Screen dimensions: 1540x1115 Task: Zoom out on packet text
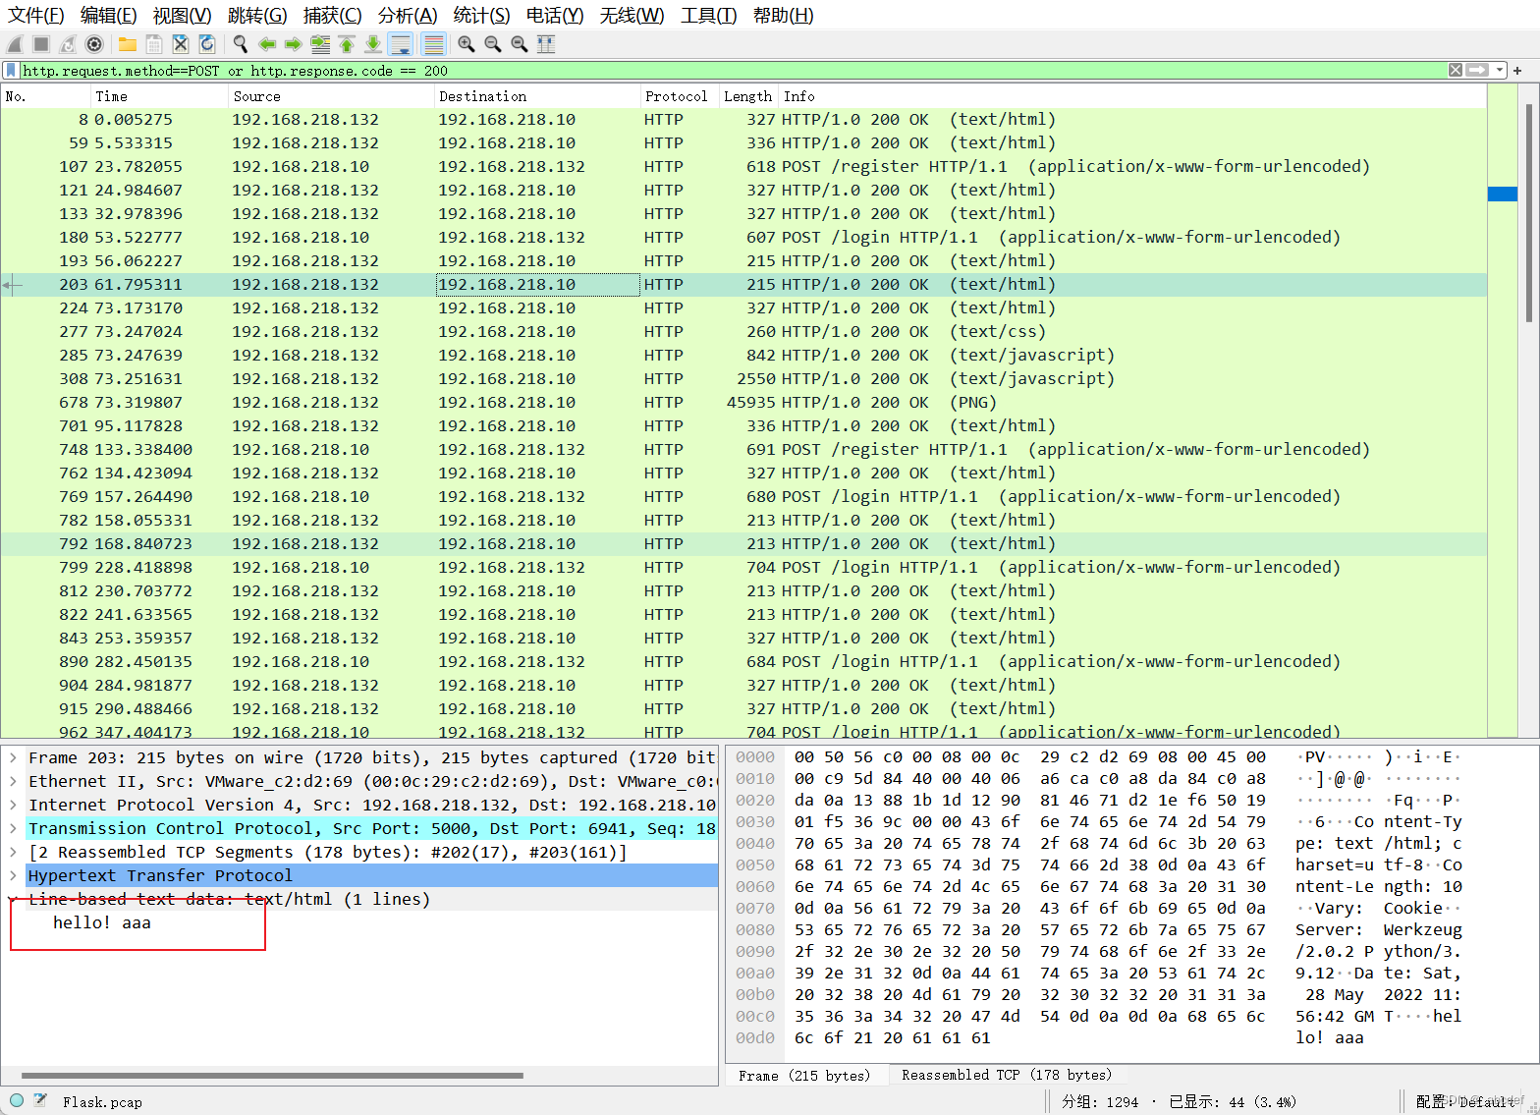coord(493,44)
